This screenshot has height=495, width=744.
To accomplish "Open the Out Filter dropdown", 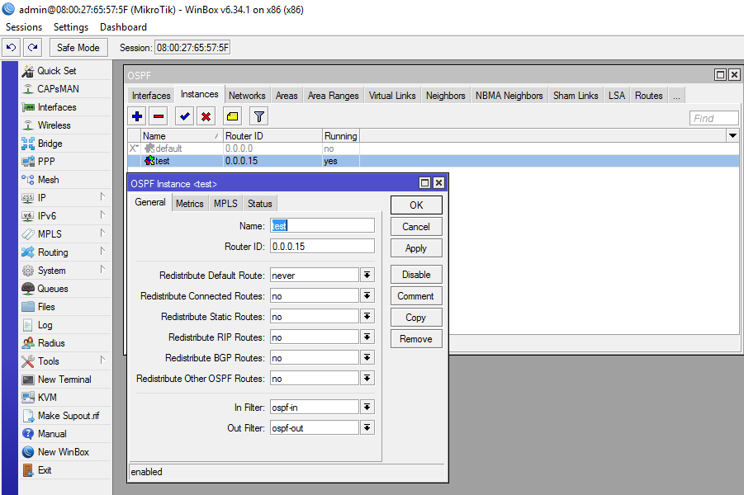I will pos(367,427).
